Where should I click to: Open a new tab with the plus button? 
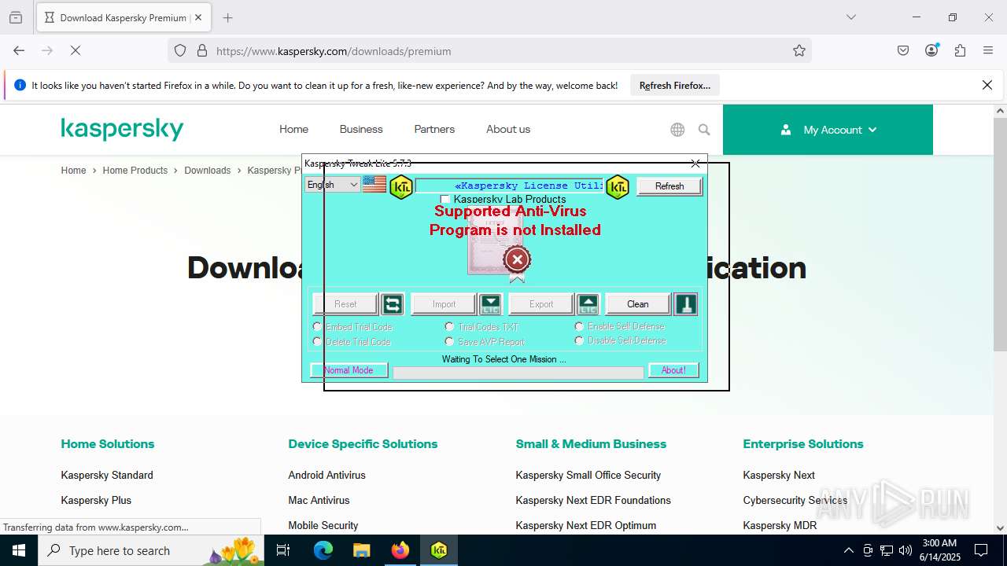point(227,17)
